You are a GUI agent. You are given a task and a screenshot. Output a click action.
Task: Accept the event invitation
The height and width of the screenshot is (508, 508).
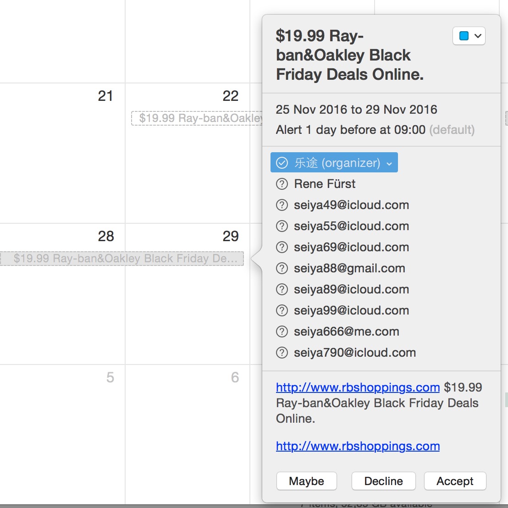(455, 481)
